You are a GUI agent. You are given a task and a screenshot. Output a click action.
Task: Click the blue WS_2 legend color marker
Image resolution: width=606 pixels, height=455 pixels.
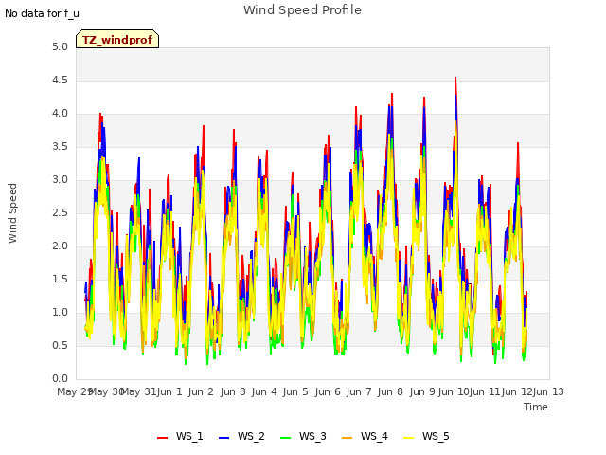click(x=223, y=438)
